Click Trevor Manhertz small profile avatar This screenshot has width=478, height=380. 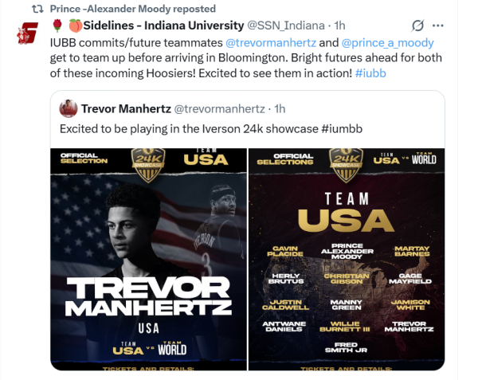click(x=69, y=108)
